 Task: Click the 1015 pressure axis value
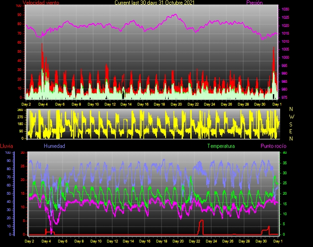coord(285,33)
